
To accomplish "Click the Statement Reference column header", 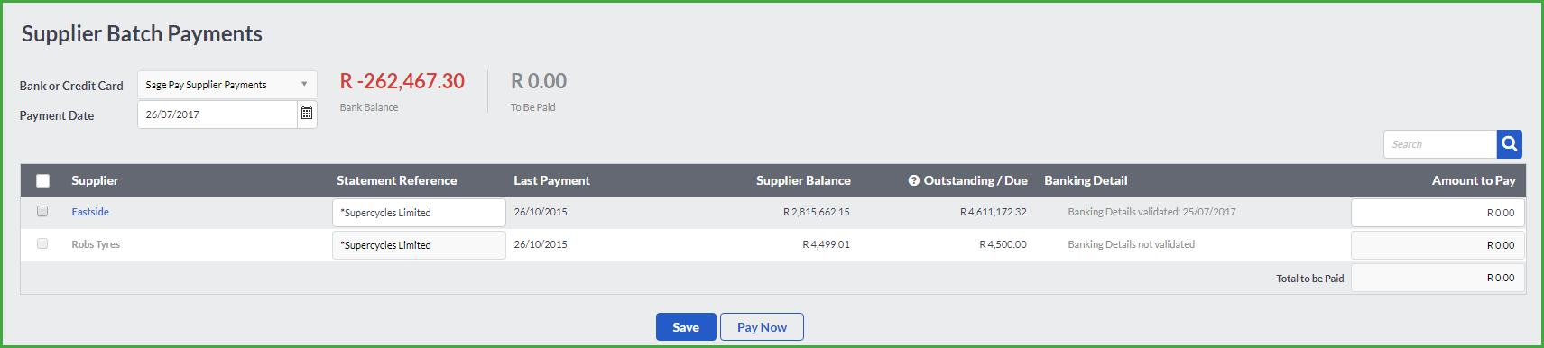I will point(397,180).
